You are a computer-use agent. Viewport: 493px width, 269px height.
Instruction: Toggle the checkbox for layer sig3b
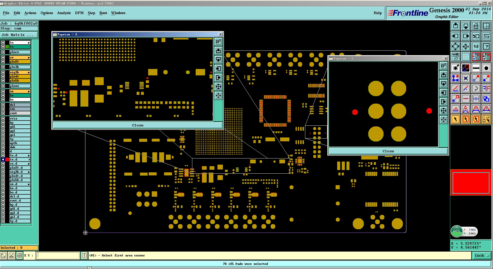3,72
